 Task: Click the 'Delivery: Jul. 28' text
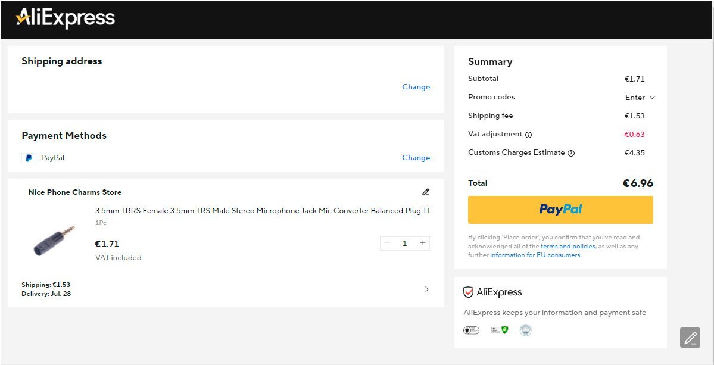pos(46,294)
